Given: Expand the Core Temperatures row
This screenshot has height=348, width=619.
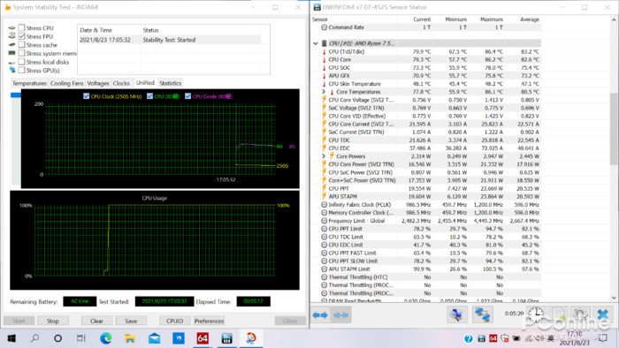Looking at the screenshot, I should (x=324, y=92).
